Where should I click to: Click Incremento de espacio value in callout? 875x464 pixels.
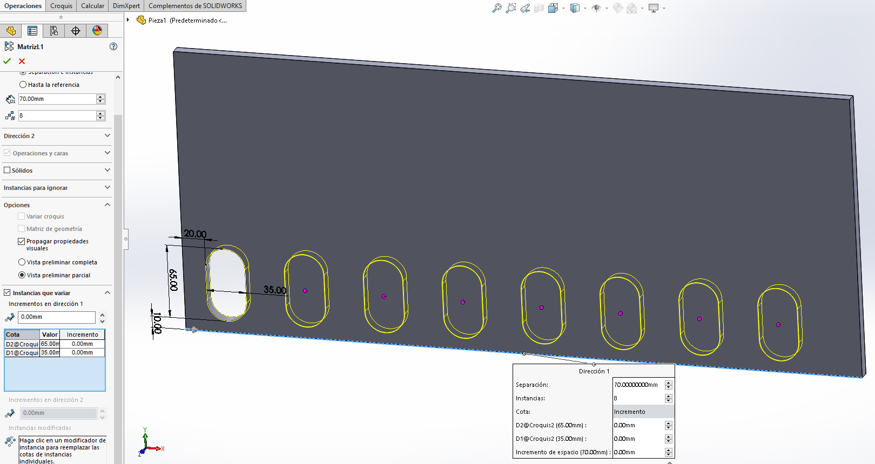tap(638, 452)
